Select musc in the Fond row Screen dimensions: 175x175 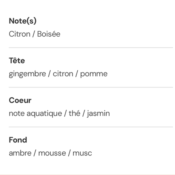(x=82, y=153)
